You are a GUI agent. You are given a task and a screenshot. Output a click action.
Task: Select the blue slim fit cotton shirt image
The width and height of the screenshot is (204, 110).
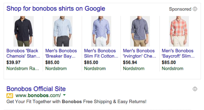coord(101,31)
